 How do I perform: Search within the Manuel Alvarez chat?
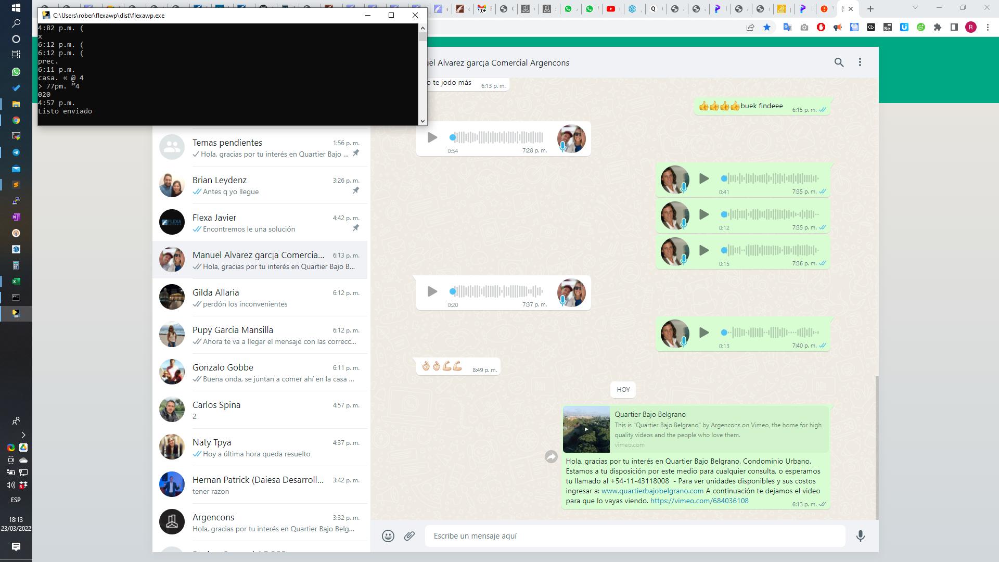[839, 62]
